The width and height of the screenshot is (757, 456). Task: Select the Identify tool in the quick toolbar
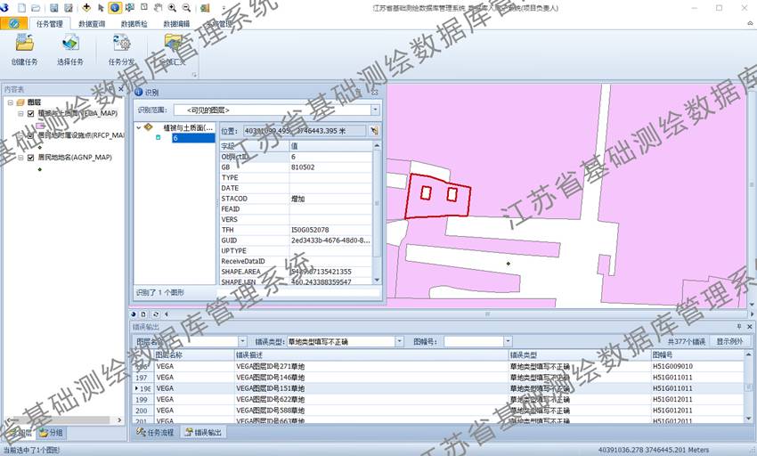[115, 7]
